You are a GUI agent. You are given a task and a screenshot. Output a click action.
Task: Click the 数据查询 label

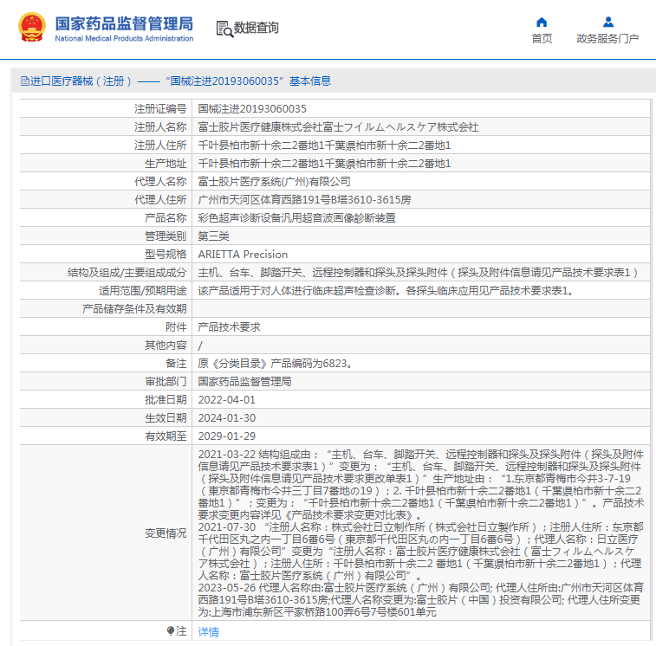point(256,28)
